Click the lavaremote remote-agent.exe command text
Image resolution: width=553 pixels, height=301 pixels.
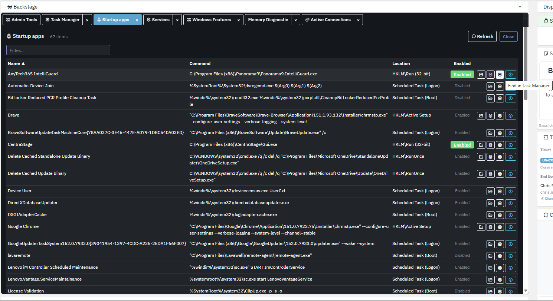251,255
